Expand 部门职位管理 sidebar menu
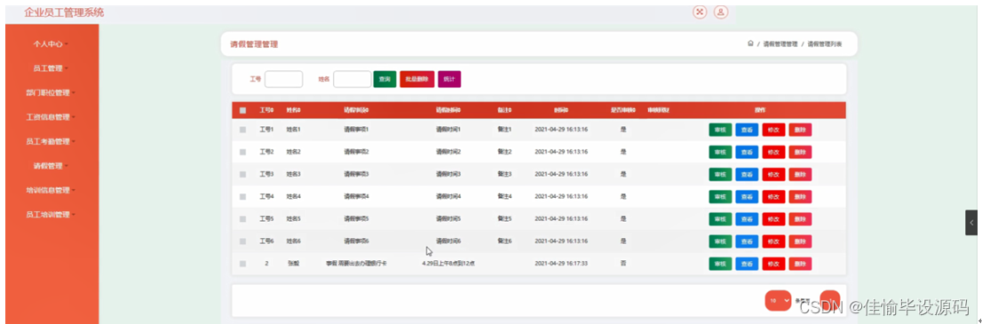The width and height of the screenshot is (982, 324). 50,92
